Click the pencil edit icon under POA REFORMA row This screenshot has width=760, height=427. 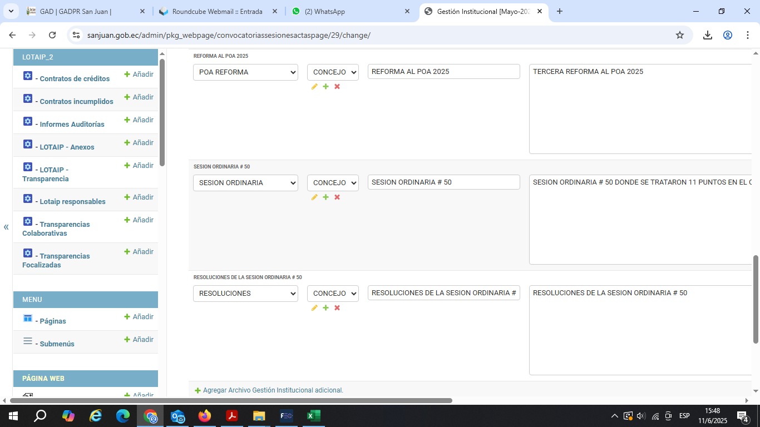tap(314, 87)
